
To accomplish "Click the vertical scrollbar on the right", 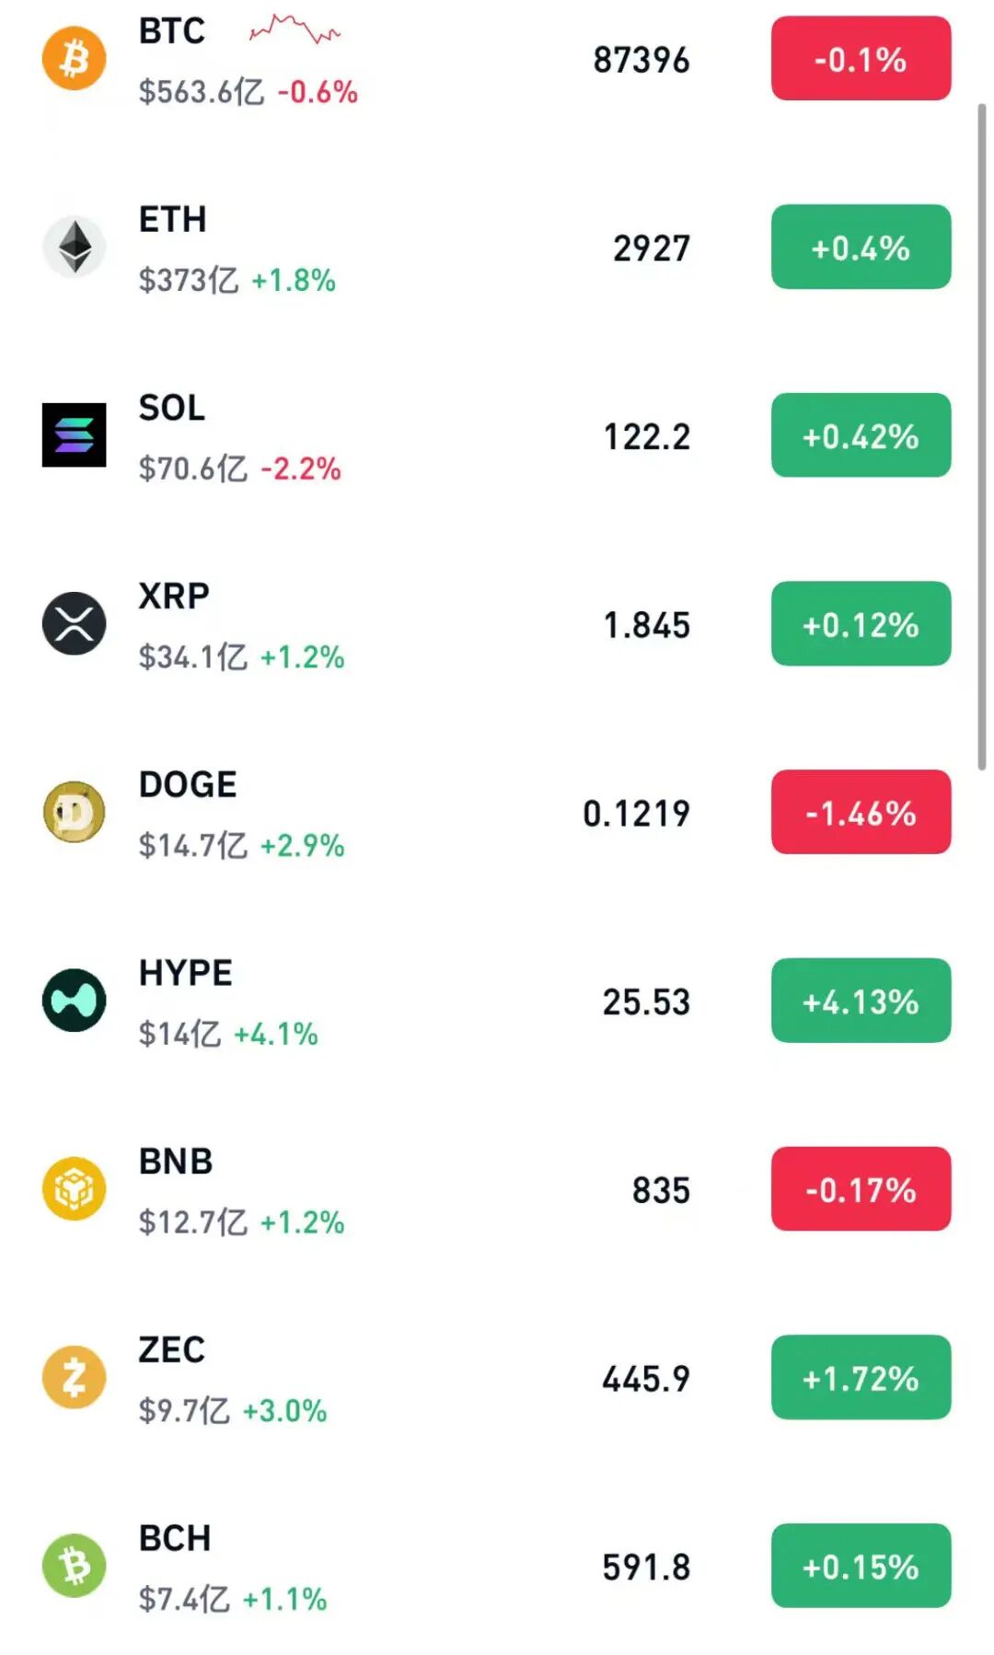I will (982, 436).
